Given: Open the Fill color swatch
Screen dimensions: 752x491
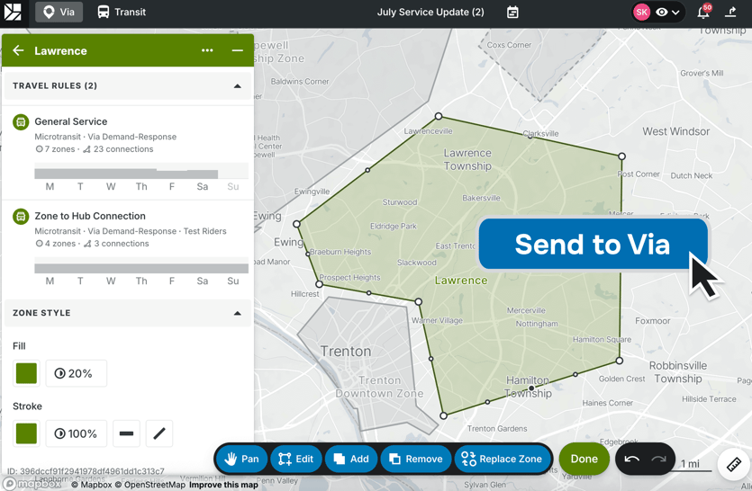Looking at the screenshot, I should point(26,373).
